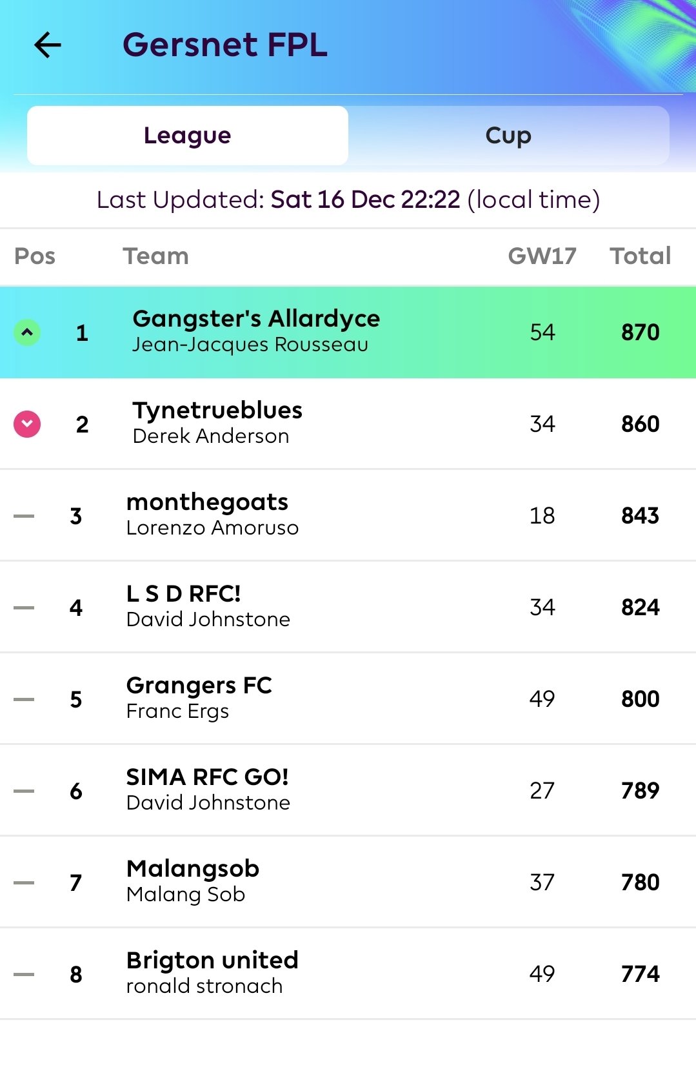Select the League tab
The width and height of the screenshot is (696, 1071).
tap(188, 136)
